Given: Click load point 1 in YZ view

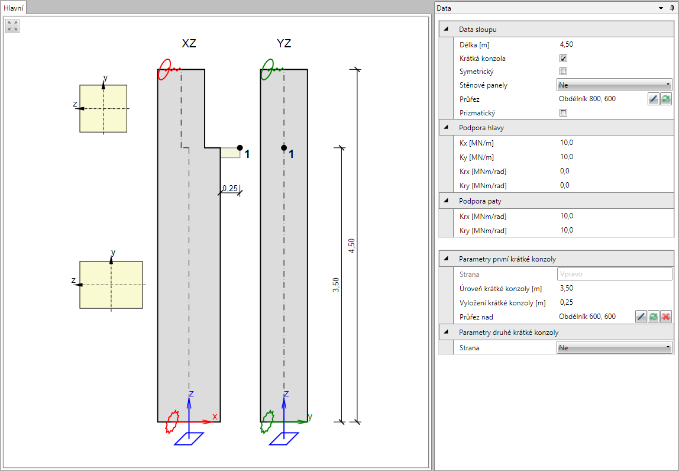Looking at the screenshot, I should [x=284, y=148].
